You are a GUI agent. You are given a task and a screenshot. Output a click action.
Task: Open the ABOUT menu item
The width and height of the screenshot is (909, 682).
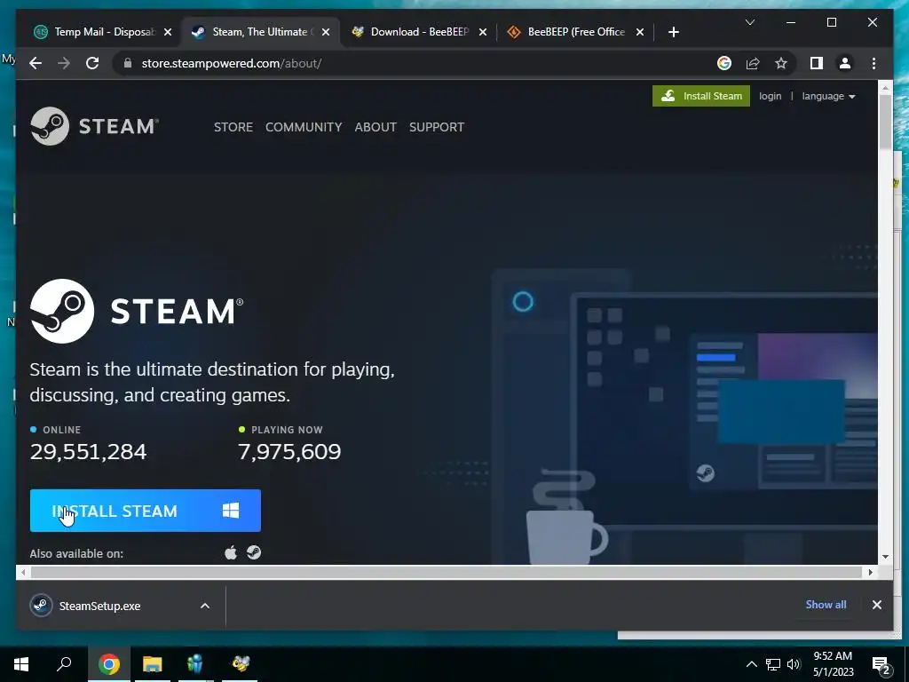(x=375, y=127)
